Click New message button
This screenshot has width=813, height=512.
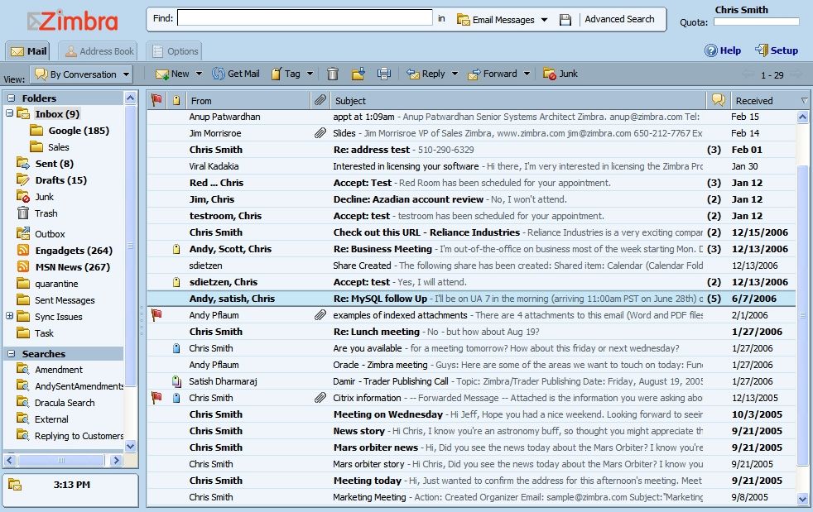point(173,74)
